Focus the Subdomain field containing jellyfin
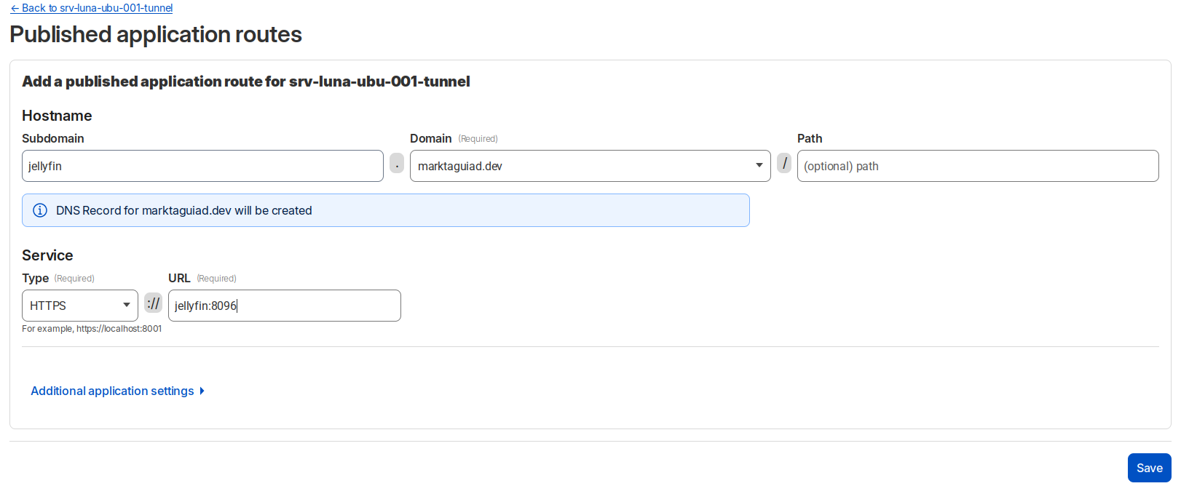 click(202, 166)
